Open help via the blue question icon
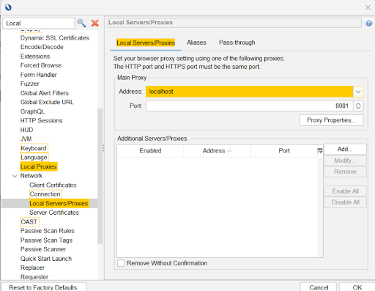The height and width of the screenshot is (291, 375). 368,23
